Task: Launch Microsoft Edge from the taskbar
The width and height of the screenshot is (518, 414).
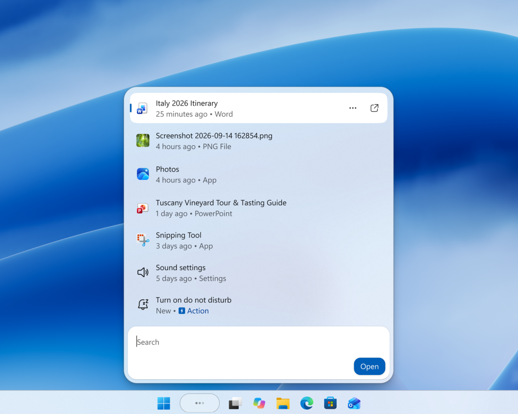Action: (x=307, y=403)
